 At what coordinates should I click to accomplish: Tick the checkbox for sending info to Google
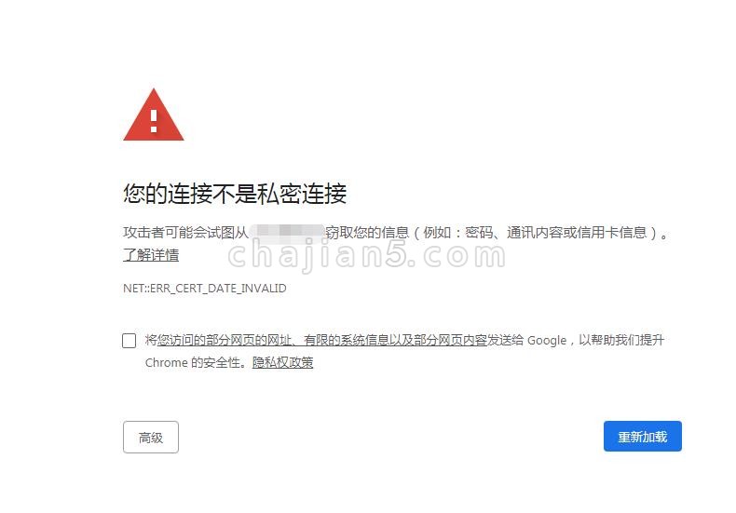click(129, 341)
